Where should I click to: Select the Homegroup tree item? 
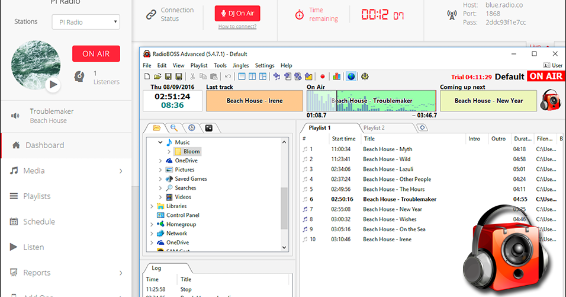pos(181,224)
